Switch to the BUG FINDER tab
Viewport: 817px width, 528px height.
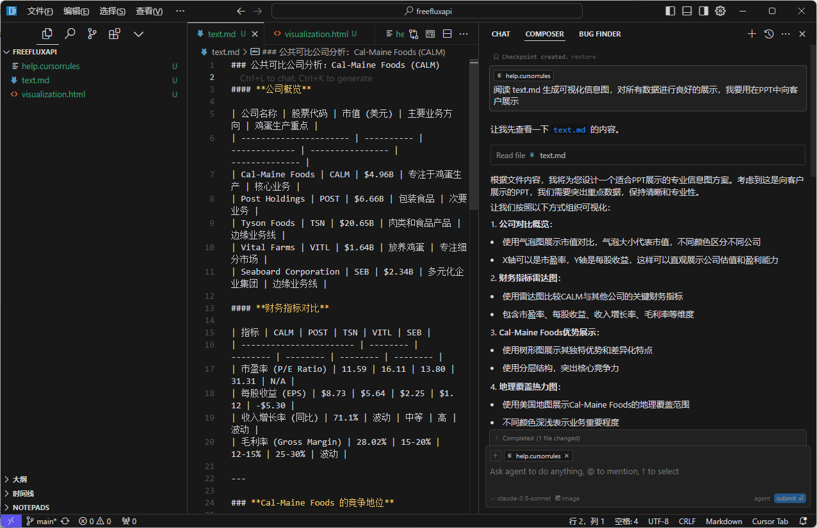[600, 34]
